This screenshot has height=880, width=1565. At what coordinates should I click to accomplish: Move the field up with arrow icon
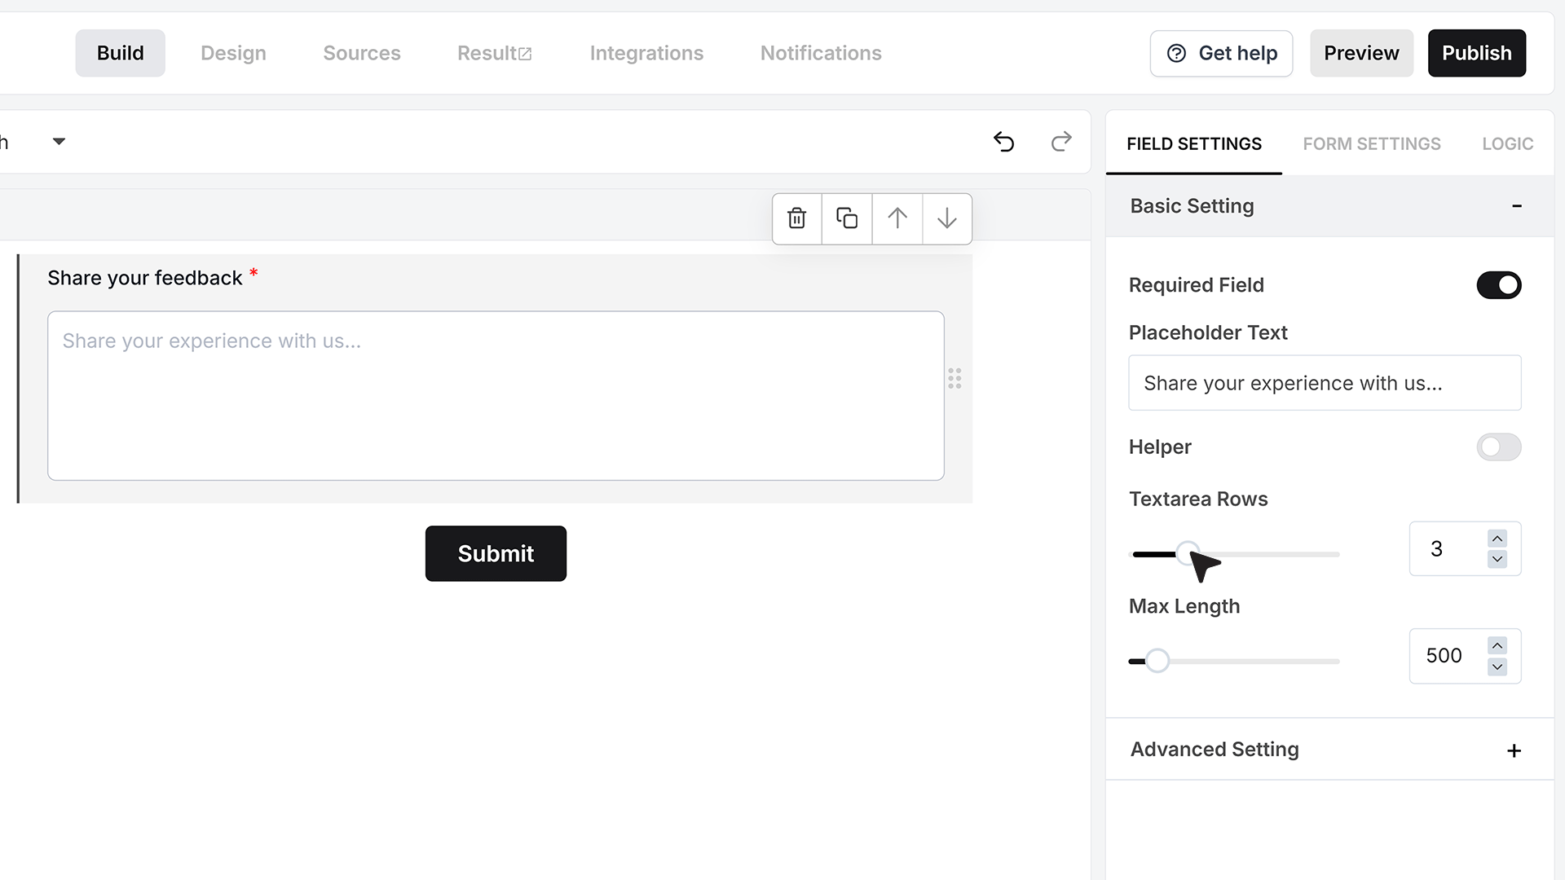[x=897, y=218]
